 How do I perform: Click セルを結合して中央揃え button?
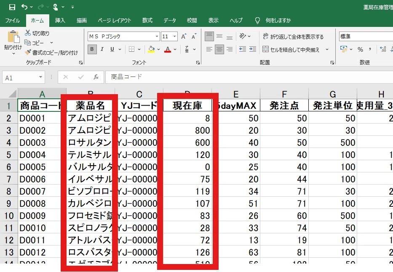point(291,49)
